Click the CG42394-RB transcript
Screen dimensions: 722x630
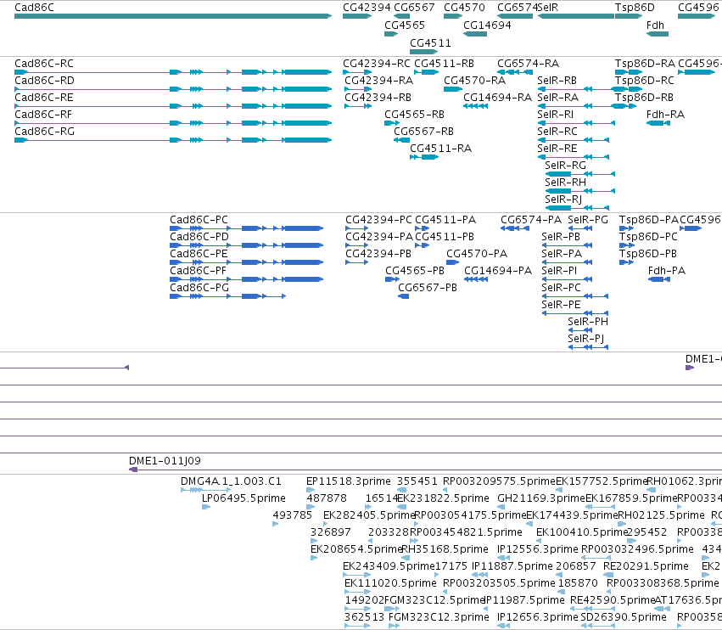click(358, 106)
